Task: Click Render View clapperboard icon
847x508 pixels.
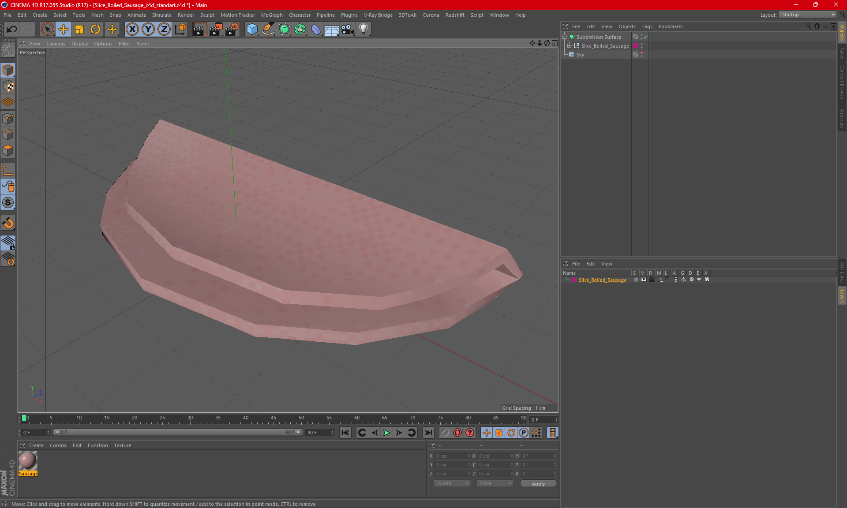Action: (x=199, y=30)
